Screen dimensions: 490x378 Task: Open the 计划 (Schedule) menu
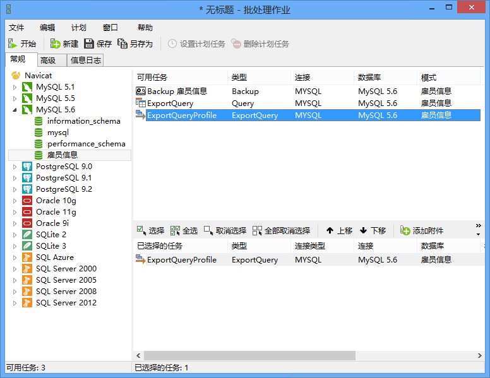(x=79, y=28)
